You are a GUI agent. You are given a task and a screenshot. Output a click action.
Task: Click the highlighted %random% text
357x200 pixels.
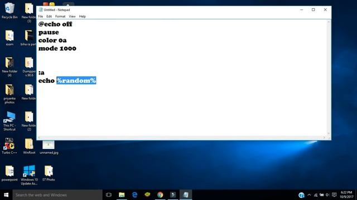point(76,81)
